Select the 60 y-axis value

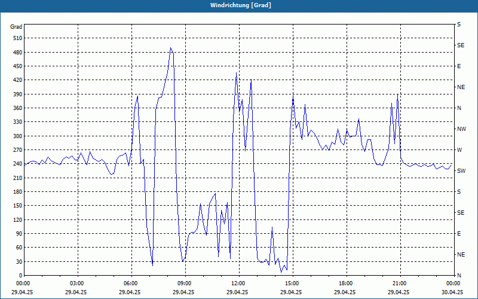click(19, 248)
